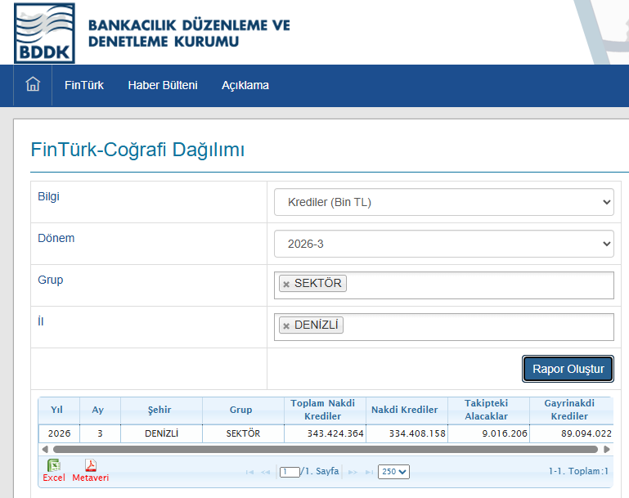This screenshot has height=498, width=629.
Task: Click the horizontal table scrollbar
Action: (x=326, y=449)
